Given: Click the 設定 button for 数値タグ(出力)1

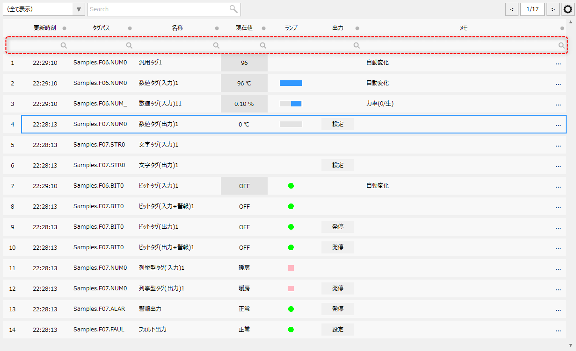Looking at the screenshot, I should pyautogui.click(x=337, y=124).
